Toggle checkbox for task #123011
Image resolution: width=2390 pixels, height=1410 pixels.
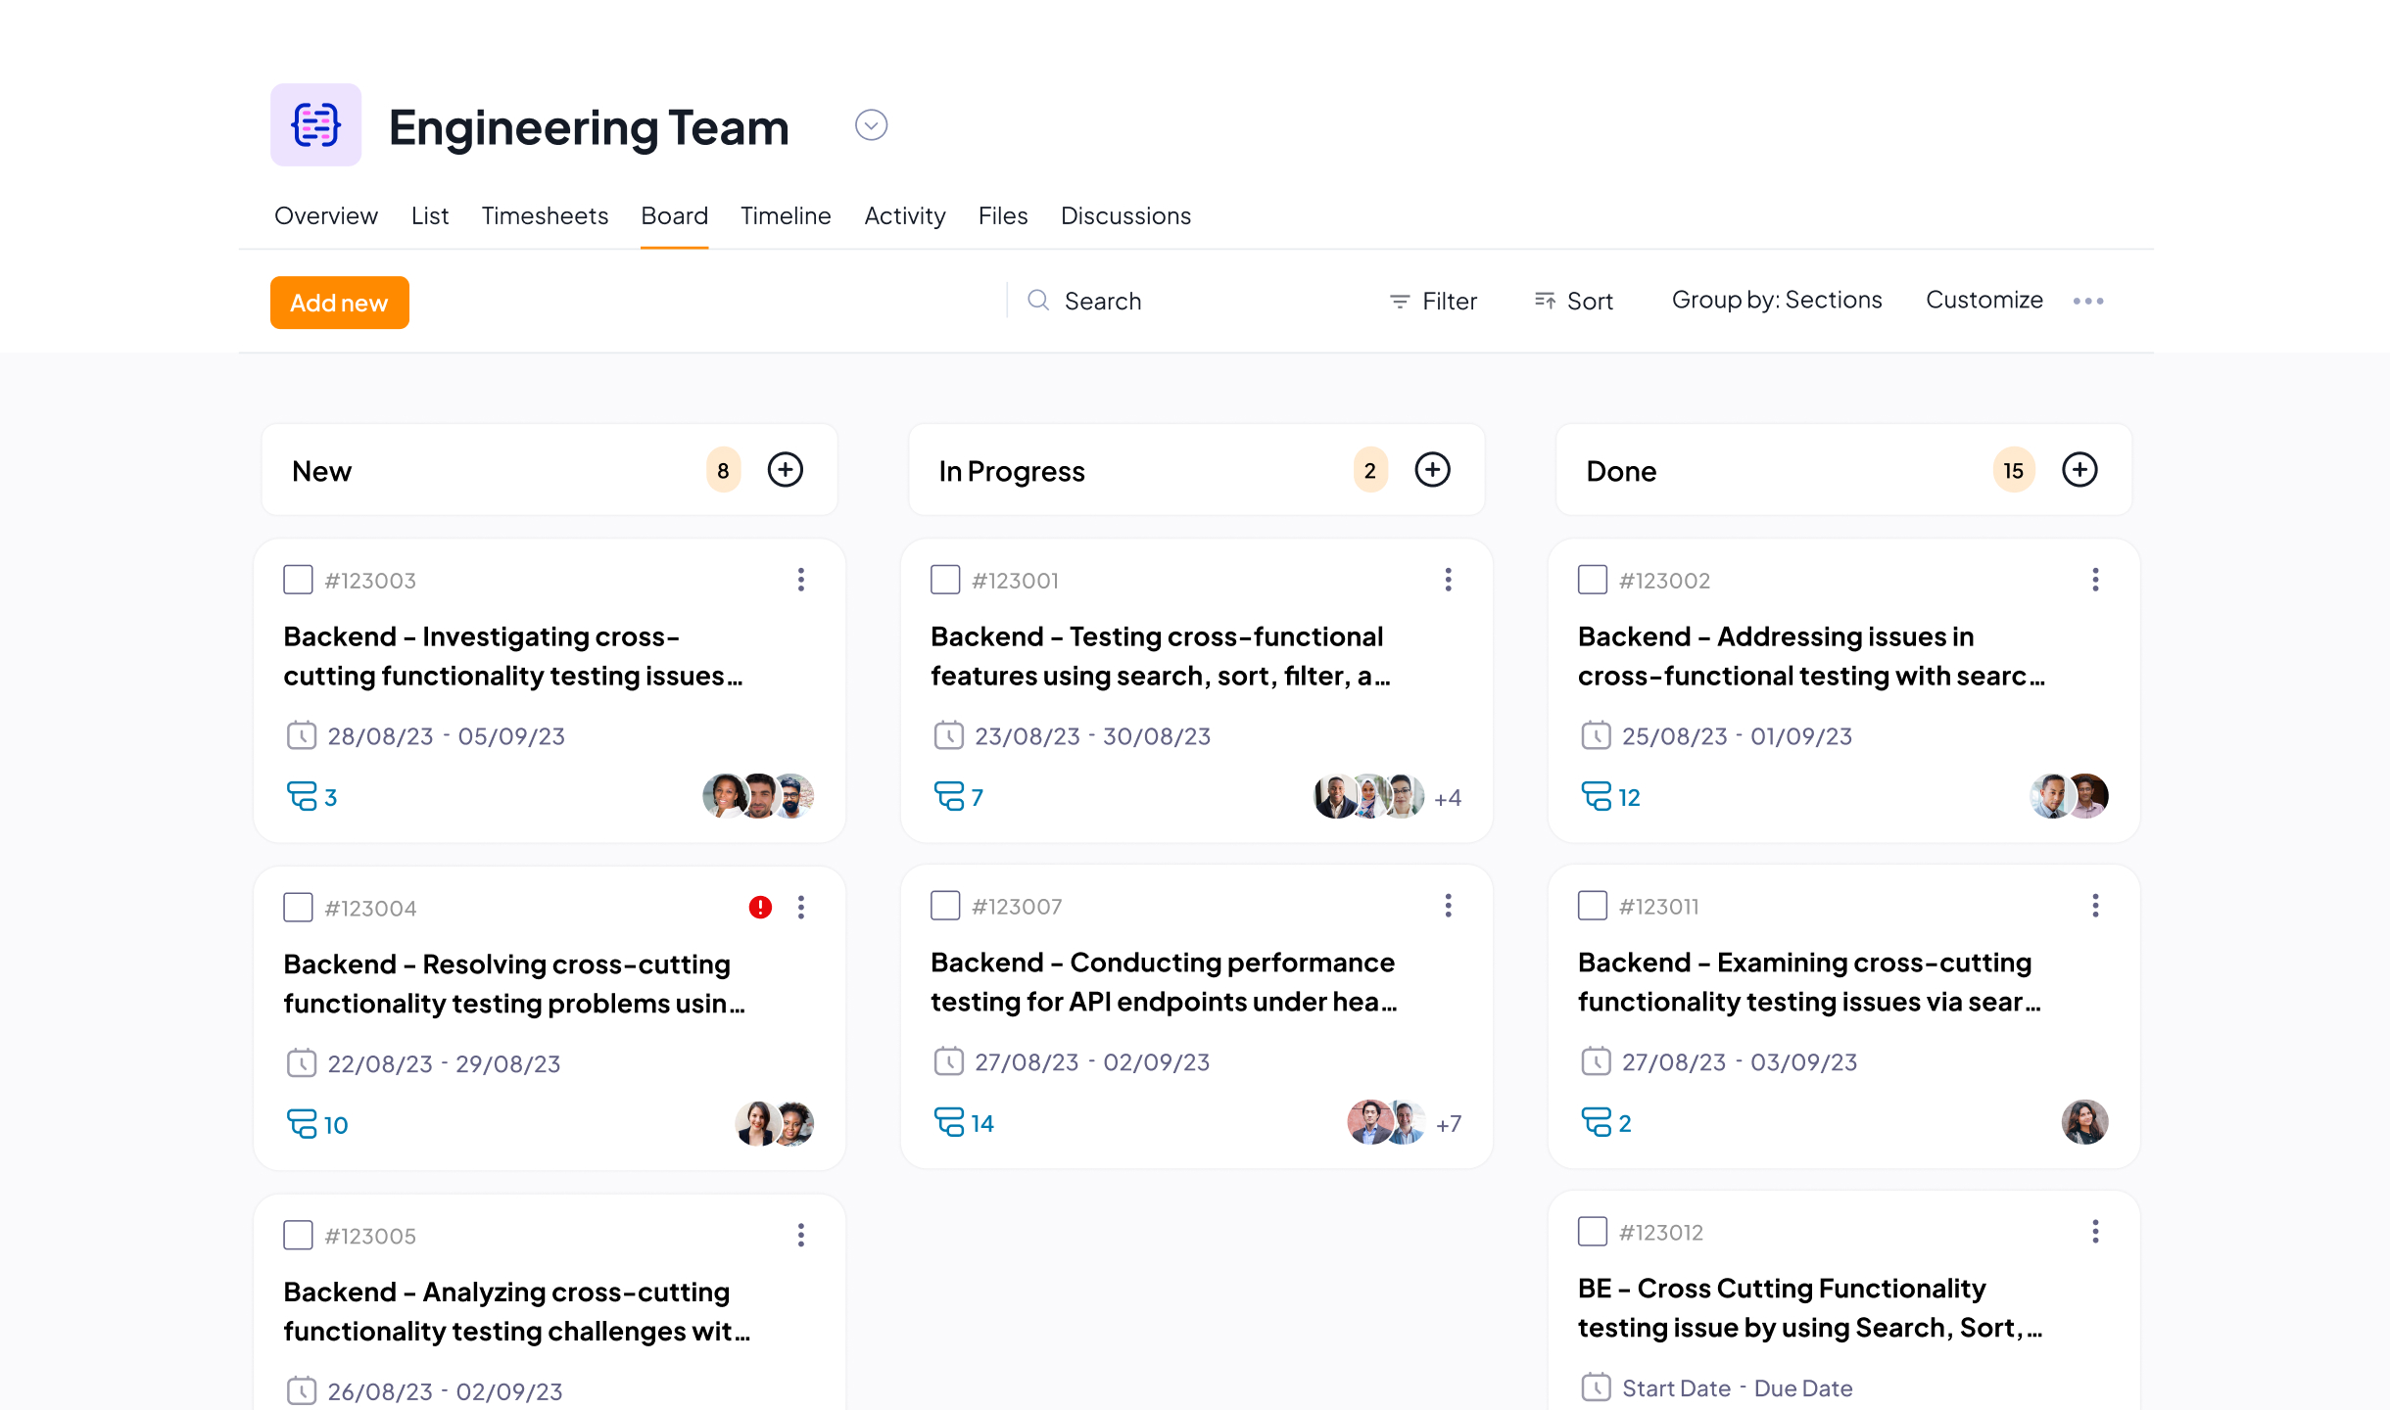1590,907
